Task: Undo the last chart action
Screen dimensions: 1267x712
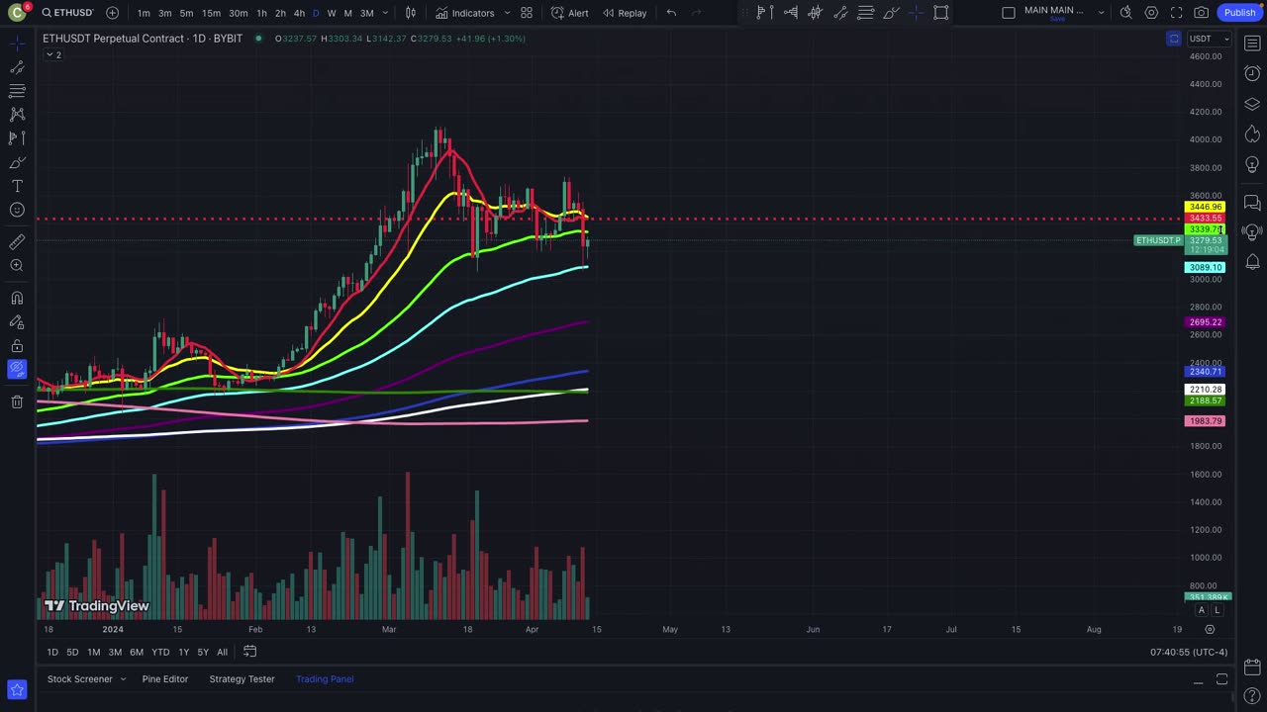Action: 671,13
